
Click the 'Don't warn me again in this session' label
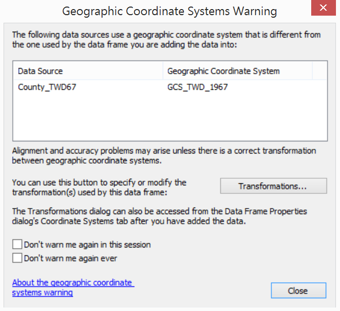click(x=87, y=245)
